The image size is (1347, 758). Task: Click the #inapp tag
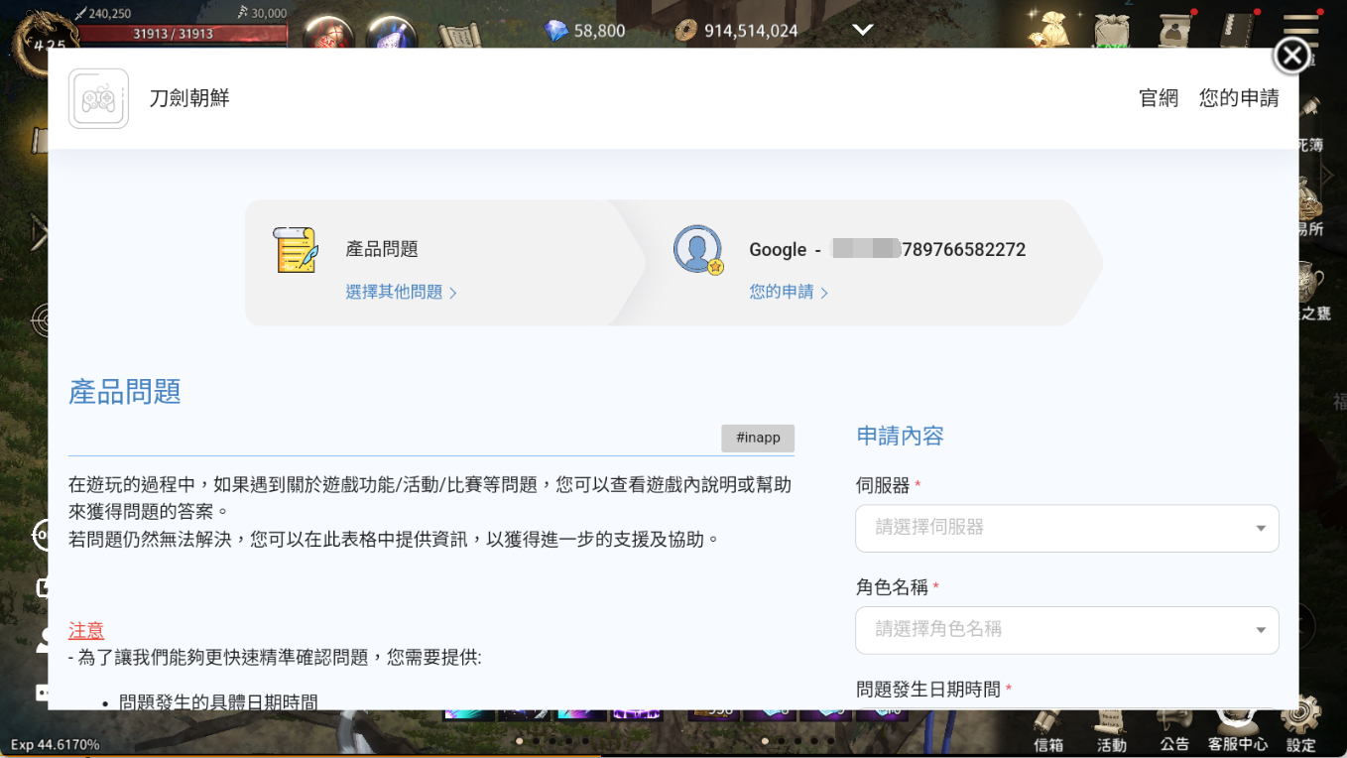[758, 438]
